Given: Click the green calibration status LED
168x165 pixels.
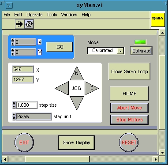Looking at the screenshot, I should point(140,42).
